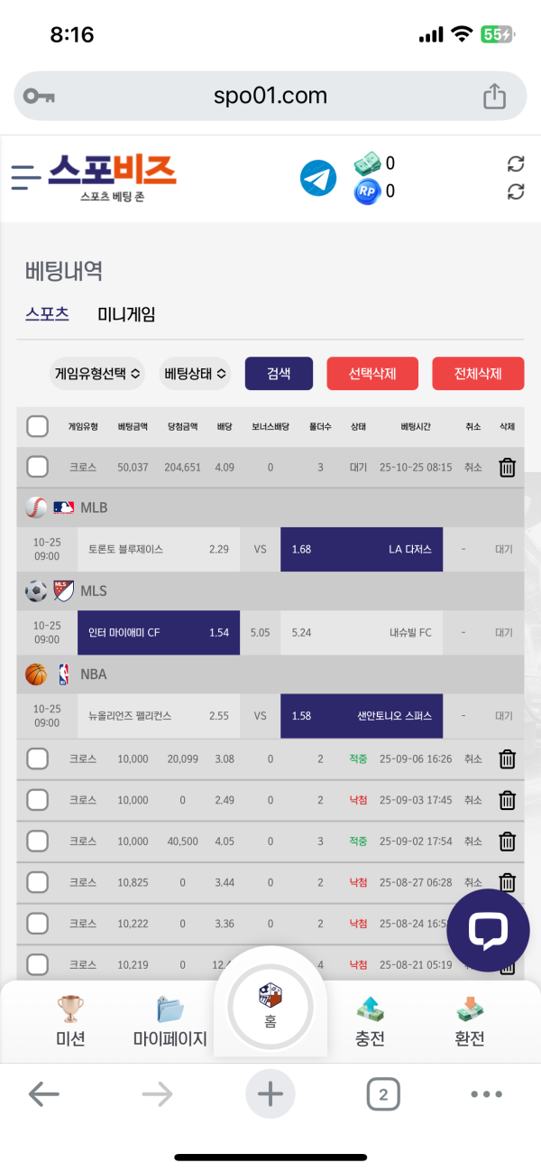
Task: Expand the 게임유형선택 dropdown
Action: point(97,373)
